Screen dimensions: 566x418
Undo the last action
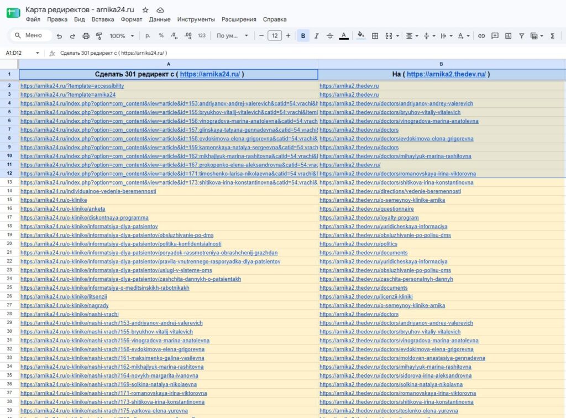(60, 36)
